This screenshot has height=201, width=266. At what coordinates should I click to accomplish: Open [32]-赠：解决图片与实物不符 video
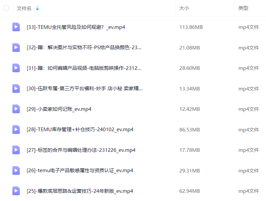tap(84, 48)
